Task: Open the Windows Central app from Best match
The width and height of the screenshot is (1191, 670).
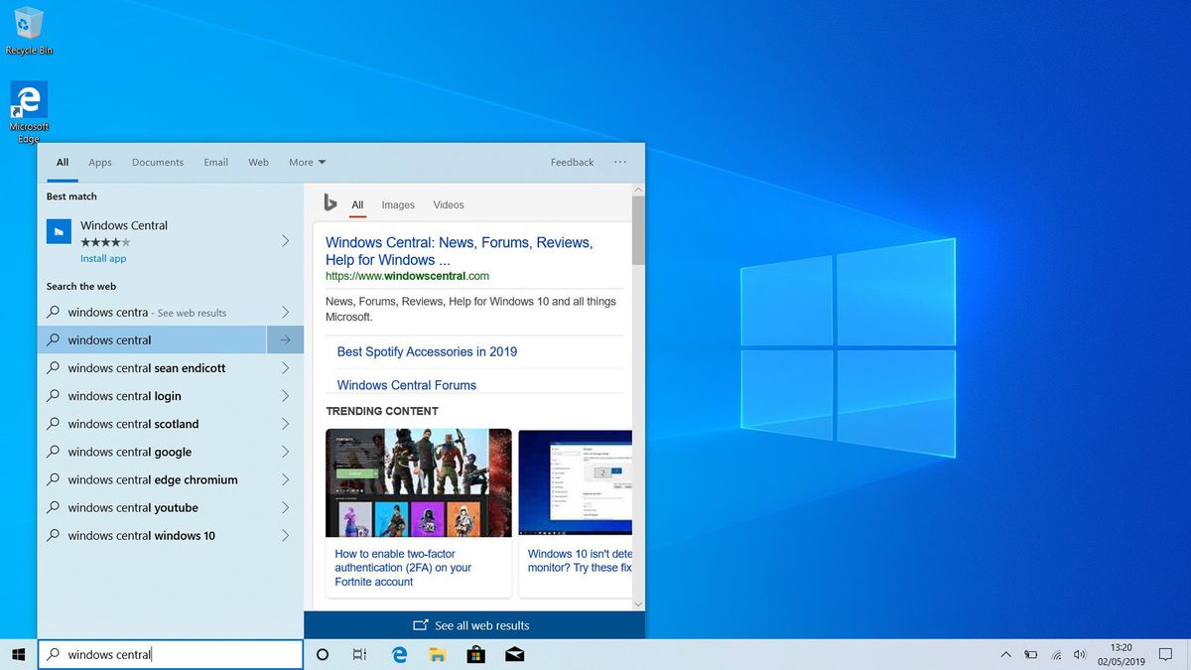Action: pyautogui.click(x=123, y=225)
